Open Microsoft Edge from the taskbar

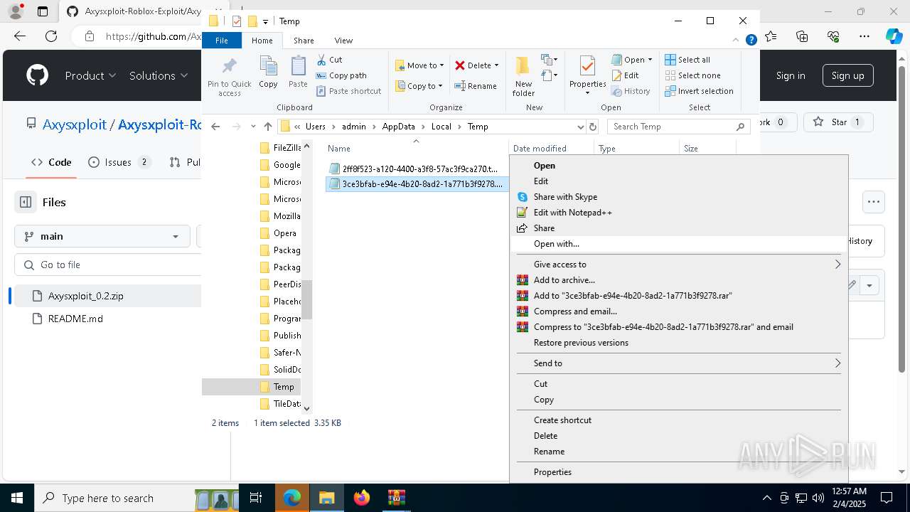tap(292, 498)
